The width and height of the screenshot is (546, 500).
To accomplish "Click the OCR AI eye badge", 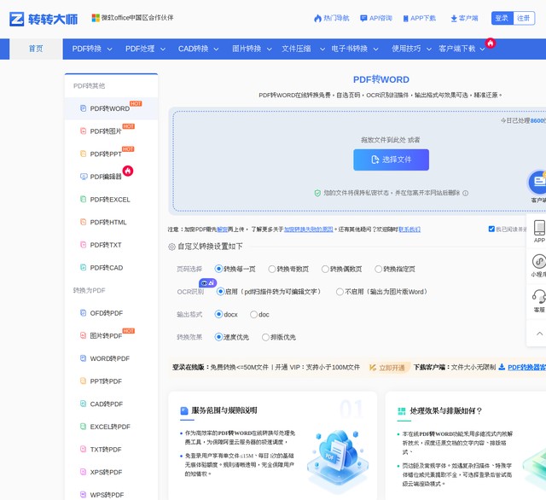I will point(207,282).
